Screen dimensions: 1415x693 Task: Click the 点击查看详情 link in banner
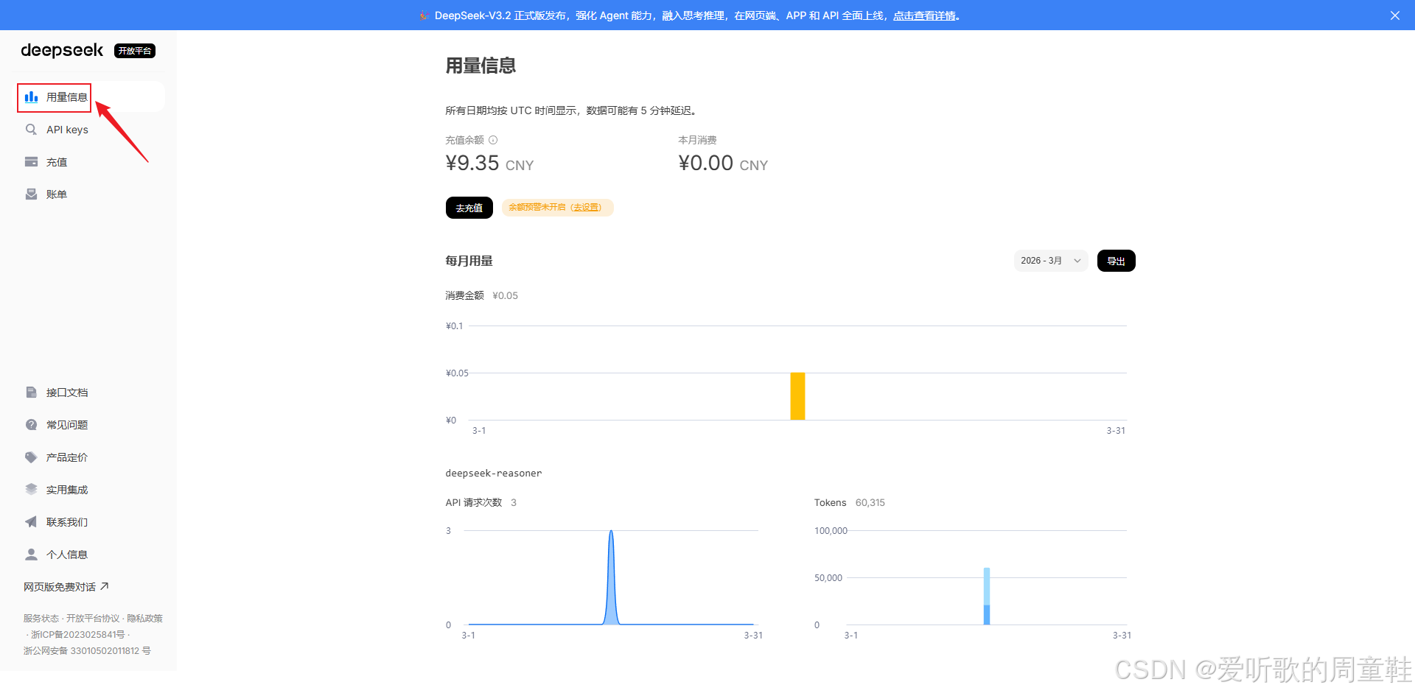point(924,15)
